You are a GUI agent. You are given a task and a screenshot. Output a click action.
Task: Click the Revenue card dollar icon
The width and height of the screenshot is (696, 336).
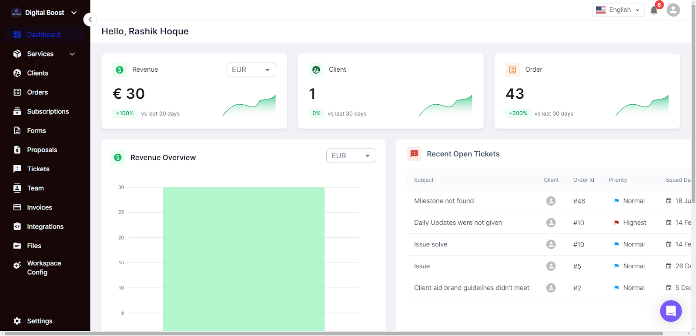click(x=120, y=70)
